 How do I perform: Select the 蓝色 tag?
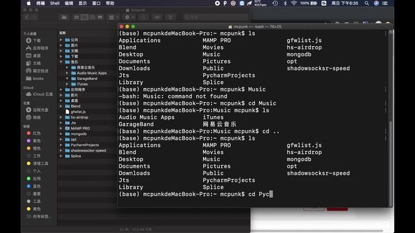(33, 186)
